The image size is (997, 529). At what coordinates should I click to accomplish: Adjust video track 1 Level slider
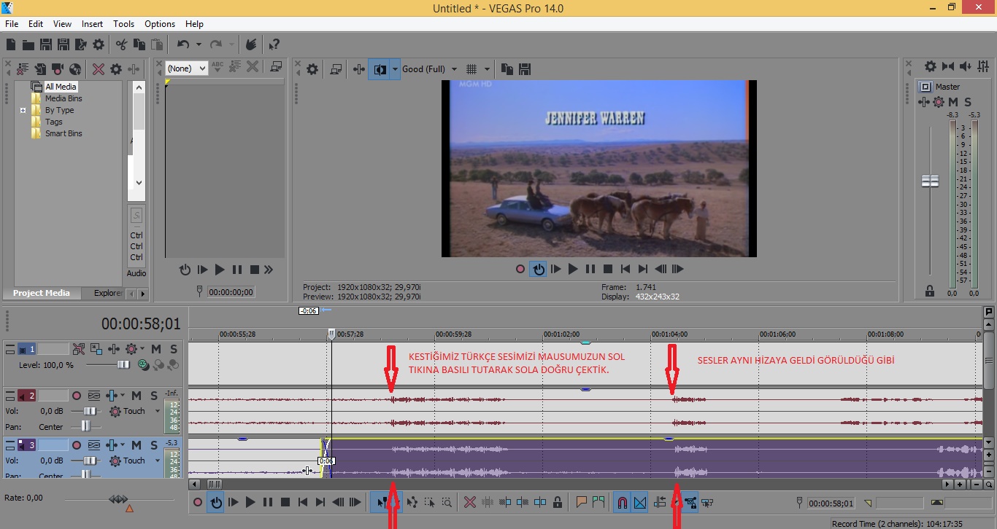[x=124, y=364]
